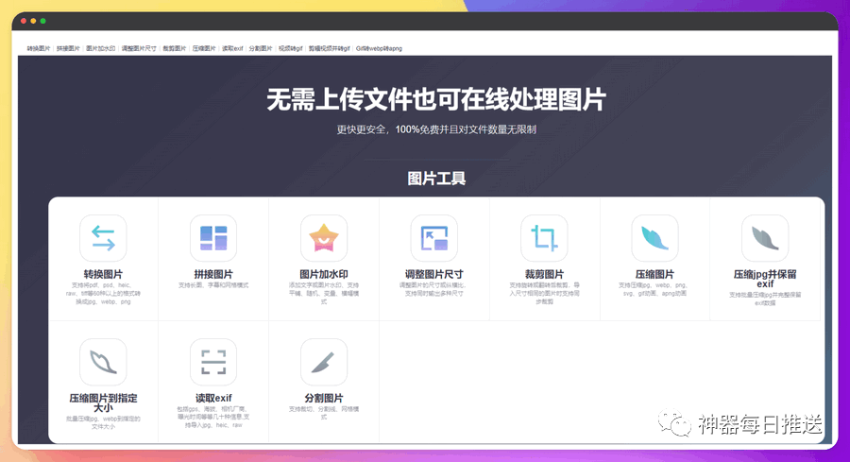
Task: Click the 调整图片尺寸 resize icon
Action: coord(434,238)
